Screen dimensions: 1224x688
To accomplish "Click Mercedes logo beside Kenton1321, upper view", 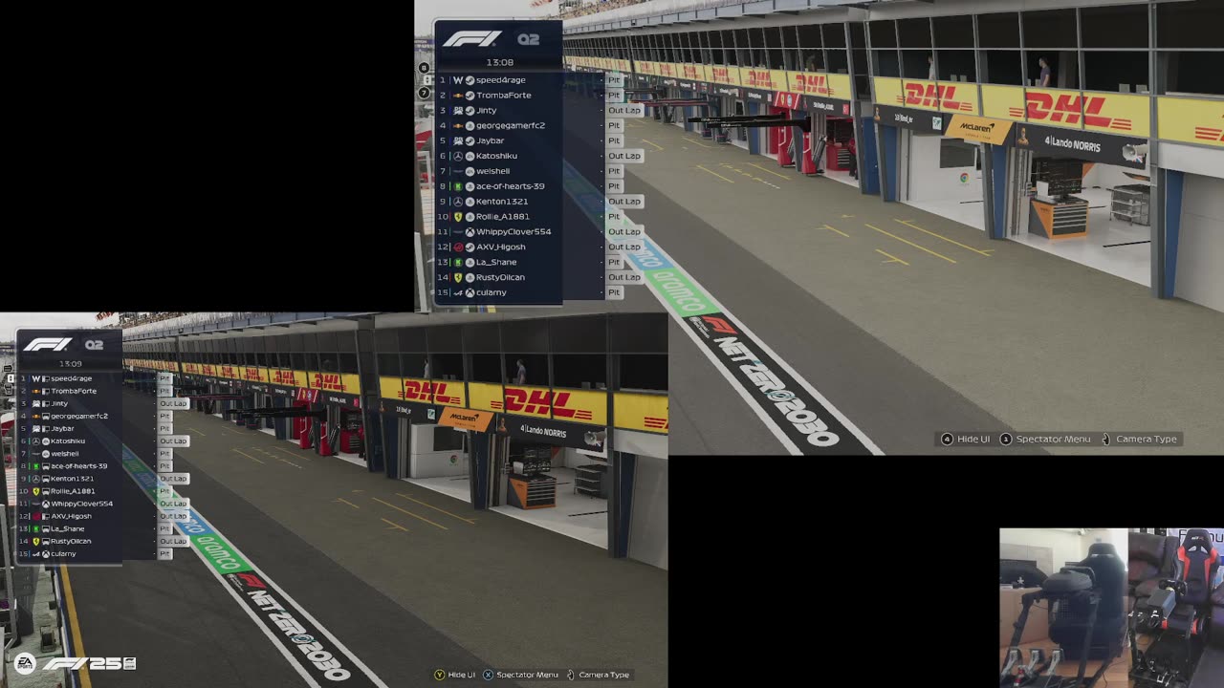I will point(458,202).
